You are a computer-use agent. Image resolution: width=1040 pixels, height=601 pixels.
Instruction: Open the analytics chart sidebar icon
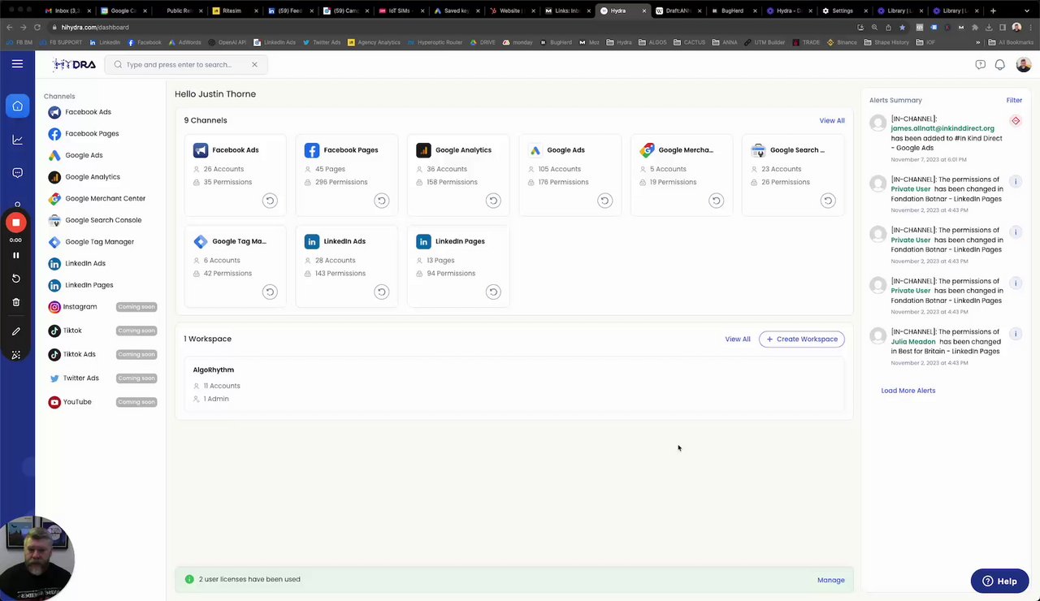(x=17, y=140)
